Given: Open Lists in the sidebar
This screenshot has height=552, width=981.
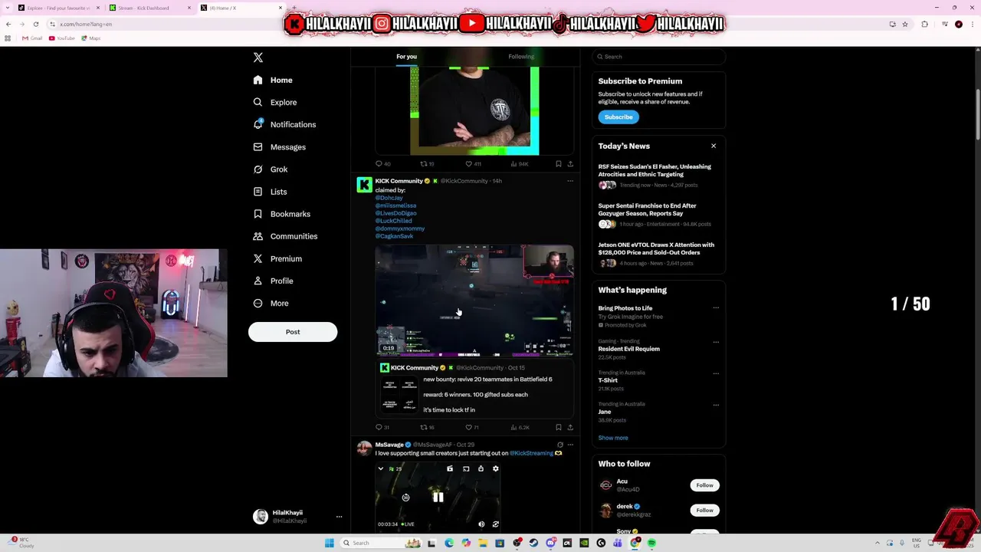Looking at the screenshot, I should pos(270,192).
